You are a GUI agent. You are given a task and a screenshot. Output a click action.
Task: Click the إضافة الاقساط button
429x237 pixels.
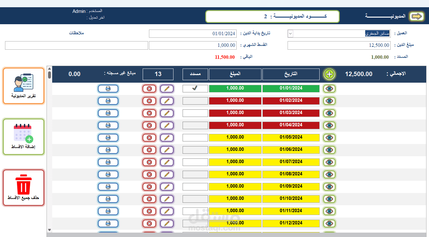(x=24, y=137)
